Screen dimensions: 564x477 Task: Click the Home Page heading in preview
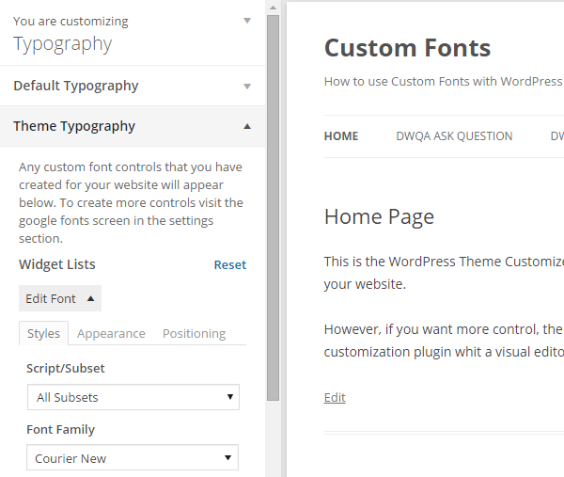tap(379, 216)
